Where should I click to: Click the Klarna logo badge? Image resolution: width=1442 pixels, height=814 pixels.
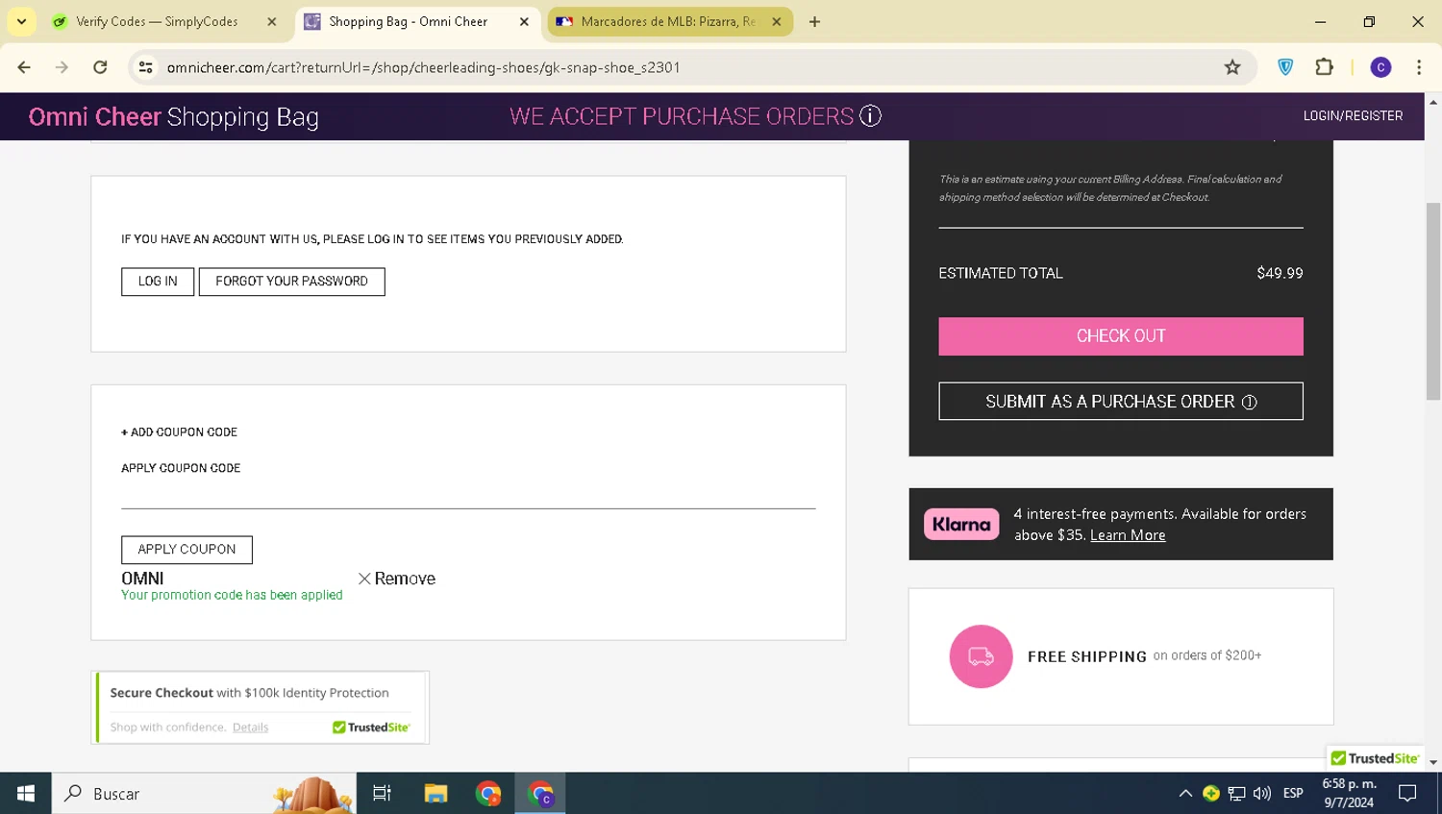[961, 524]
